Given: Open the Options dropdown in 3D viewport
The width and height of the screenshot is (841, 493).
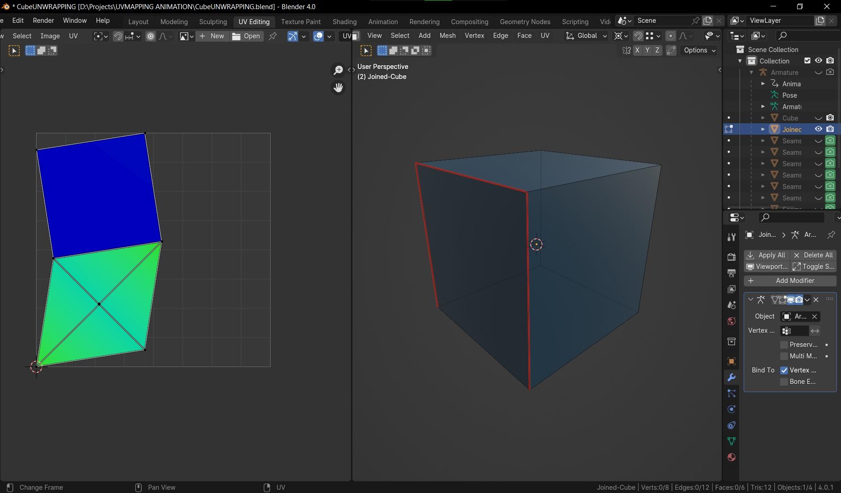Looking at the screenshot, I should point(699,50).
